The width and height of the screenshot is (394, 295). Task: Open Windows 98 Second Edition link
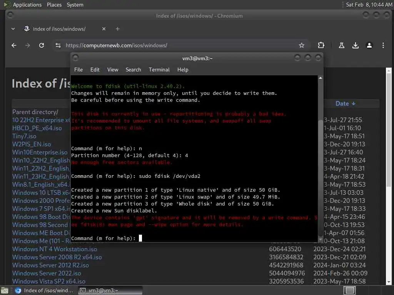[x=41, y=225]
